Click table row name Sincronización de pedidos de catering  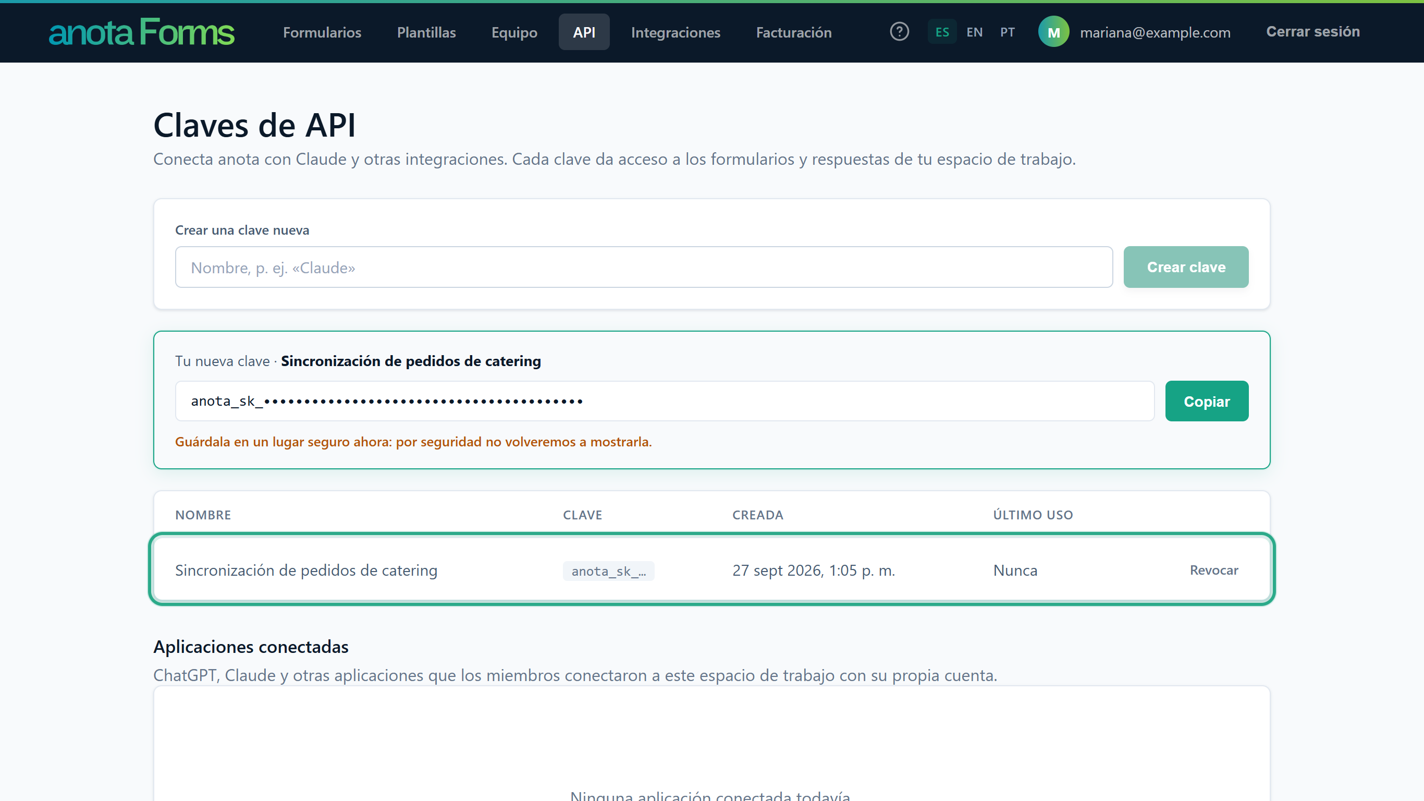tap(305, 570)
